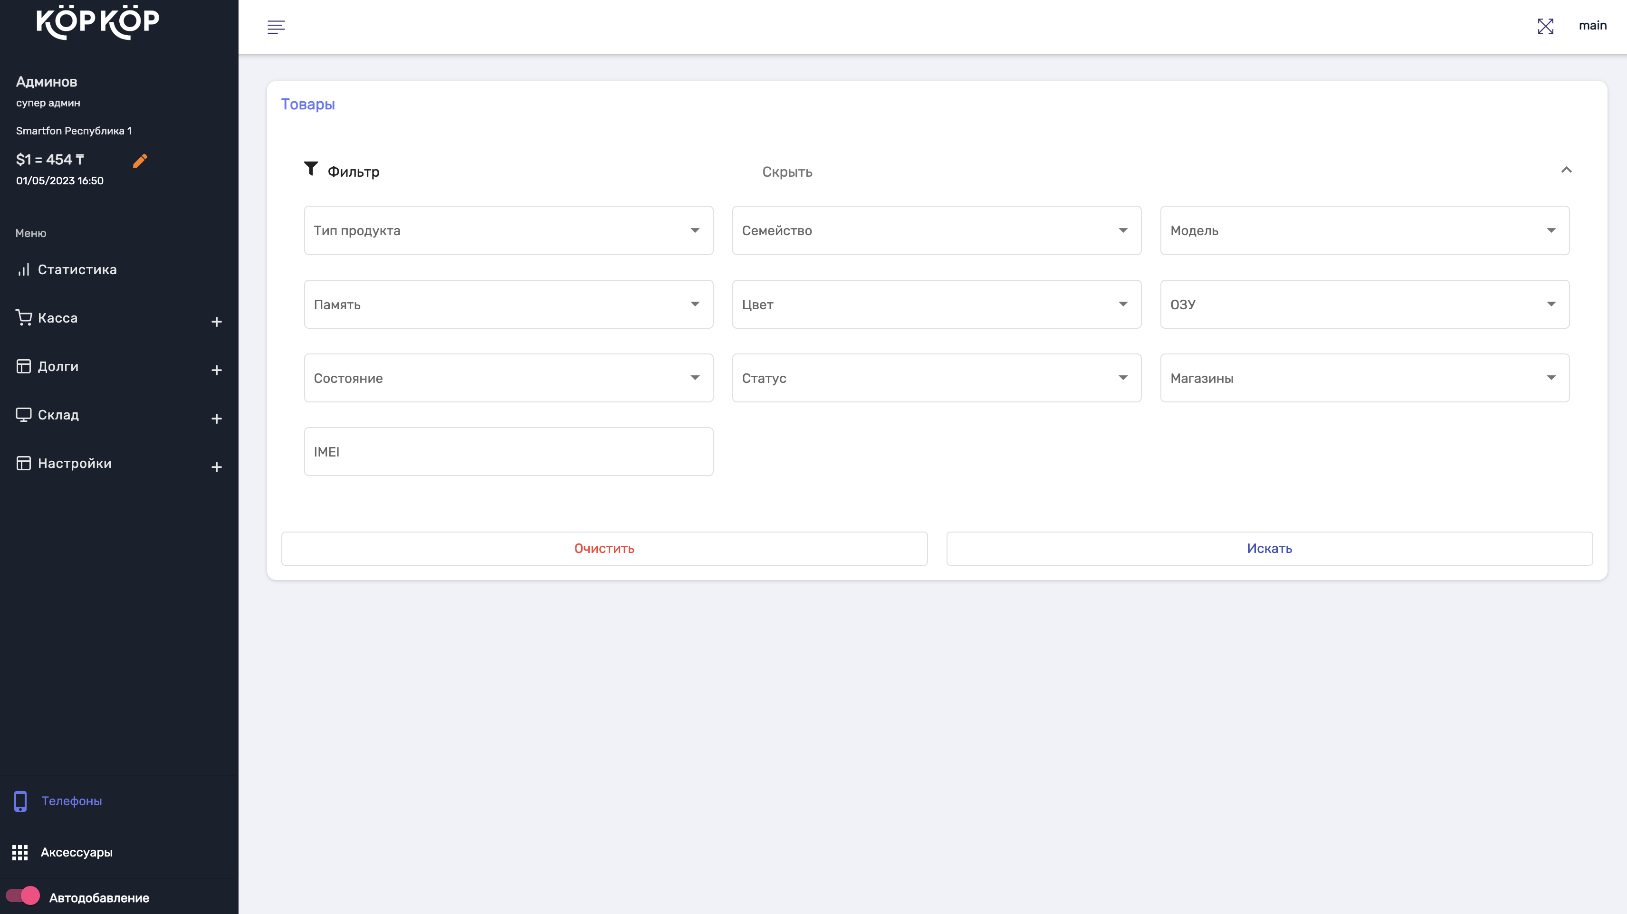Click Скрыть to hide the filter

(x=786, y=172)
